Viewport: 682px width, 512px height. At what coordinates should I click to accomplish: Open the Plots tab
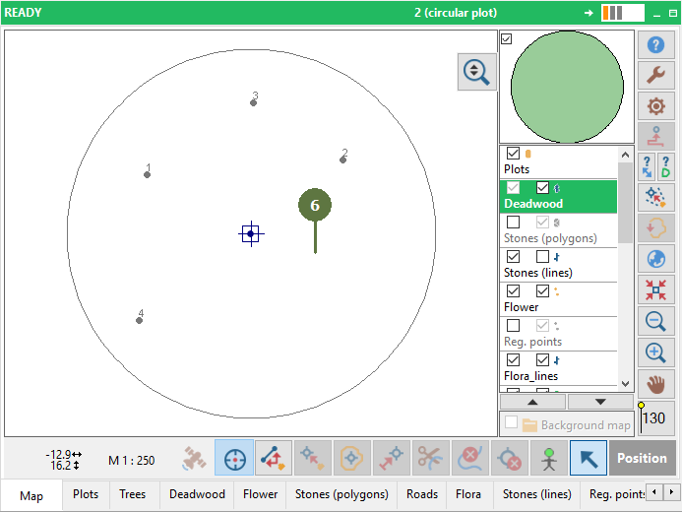tap(86, 494)
